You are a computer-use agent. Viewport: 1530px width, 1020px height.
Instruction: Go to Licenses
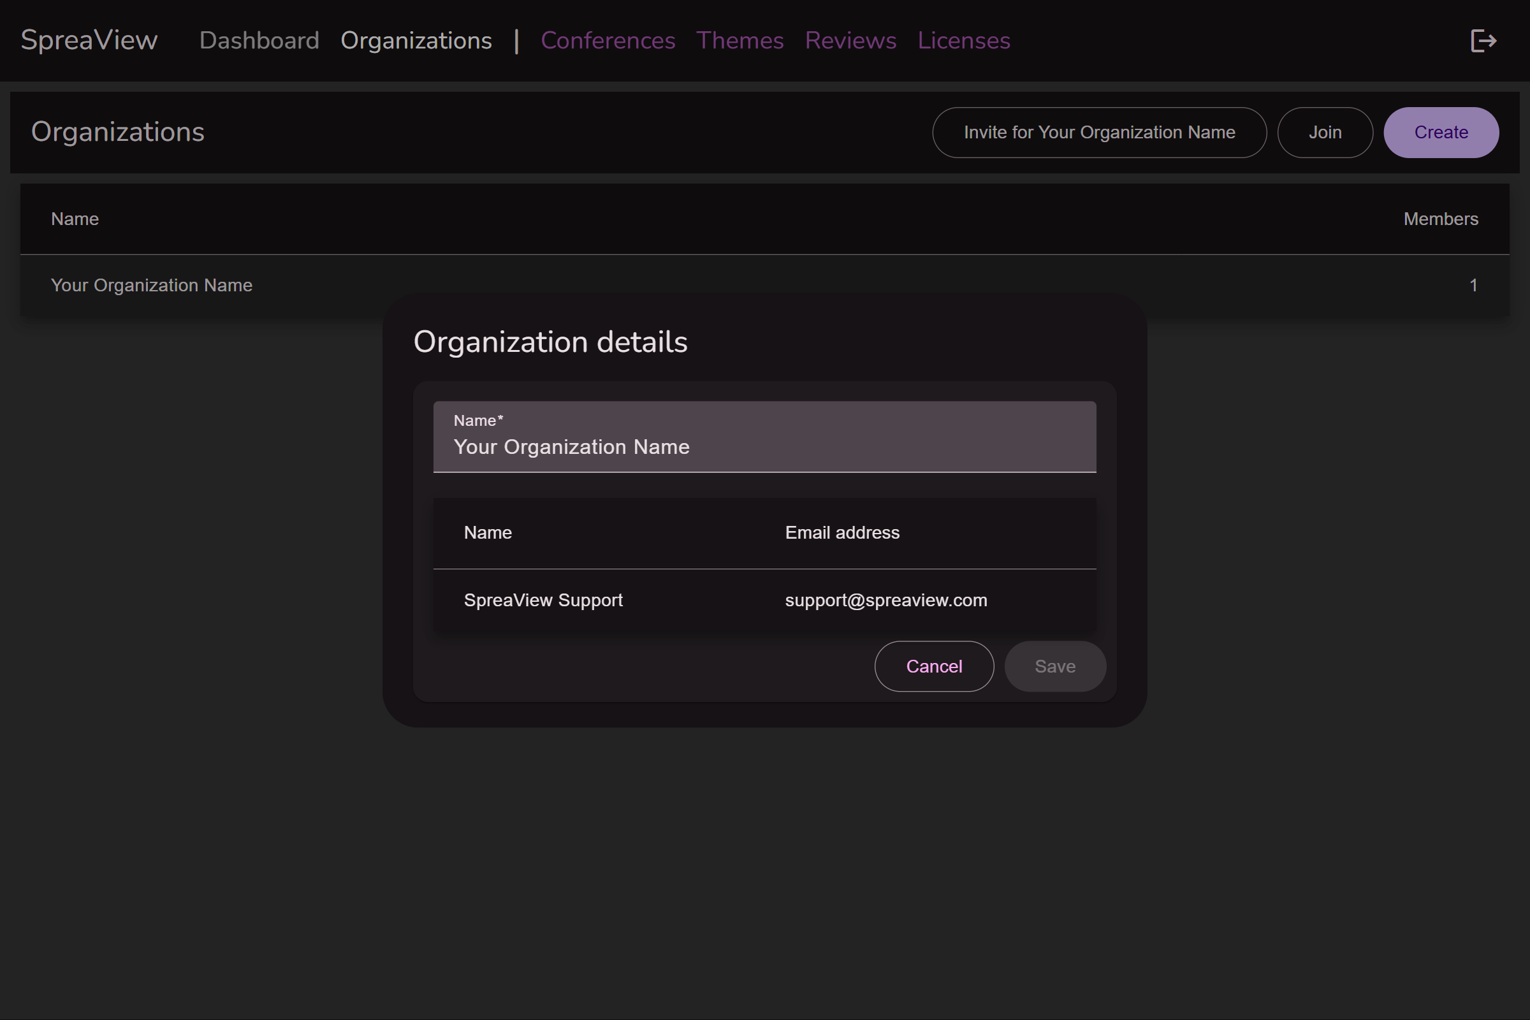963,40
